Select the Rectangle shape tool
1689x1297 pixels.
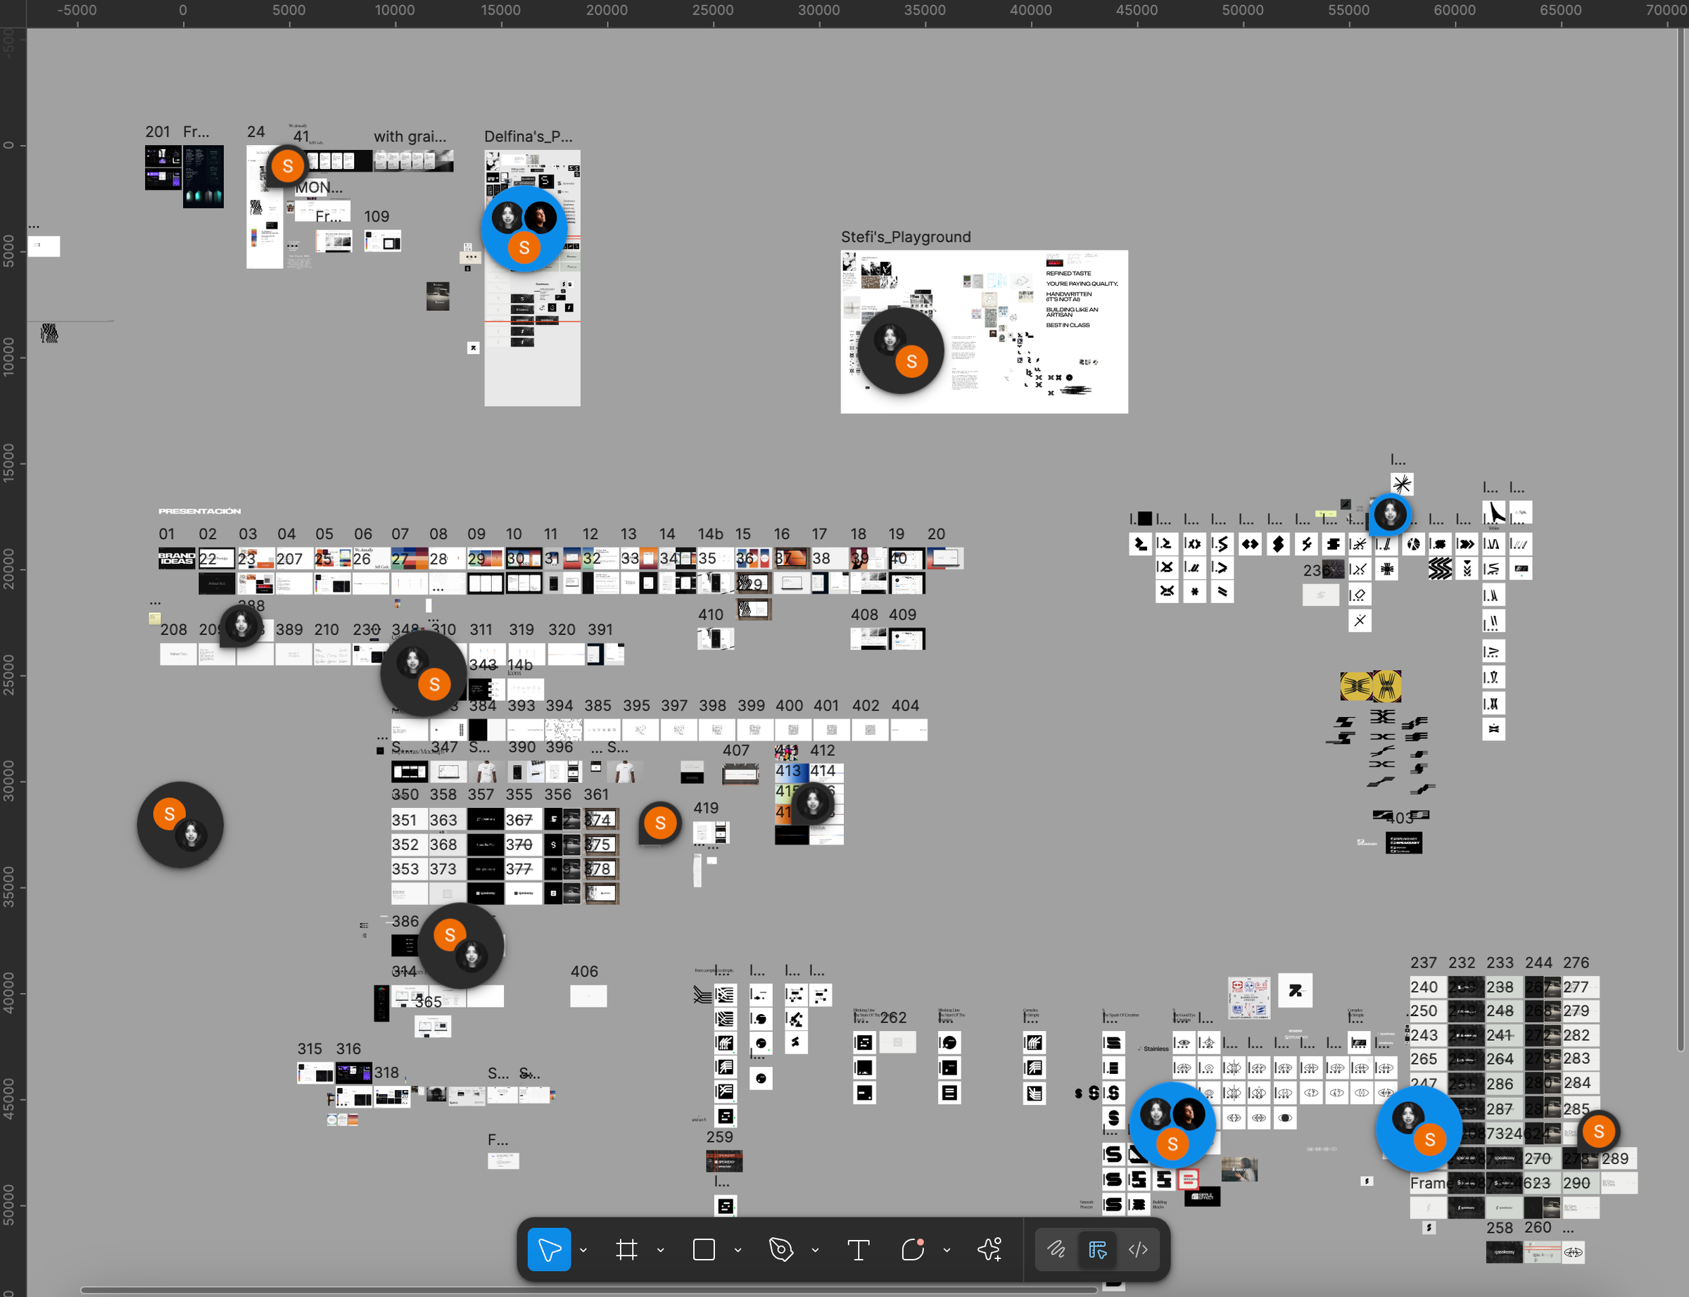704,1249
